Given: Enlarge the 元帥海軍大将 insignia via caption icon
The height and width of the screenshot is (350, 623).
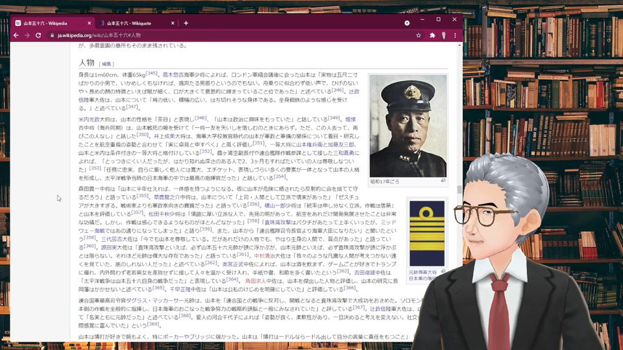Looking at the screenshot, I should (443, 272).
